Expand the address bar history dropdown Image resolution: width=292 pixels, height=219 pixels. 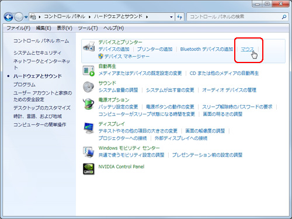(x=171, y=17)
